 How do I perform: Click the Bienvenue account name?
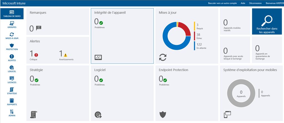coord(275,3)
